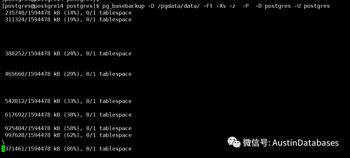Image resolution: width=350 pixels, height=158 pixels.
Task: Click the lone backslash character line
Action: (x=3, y=142)
